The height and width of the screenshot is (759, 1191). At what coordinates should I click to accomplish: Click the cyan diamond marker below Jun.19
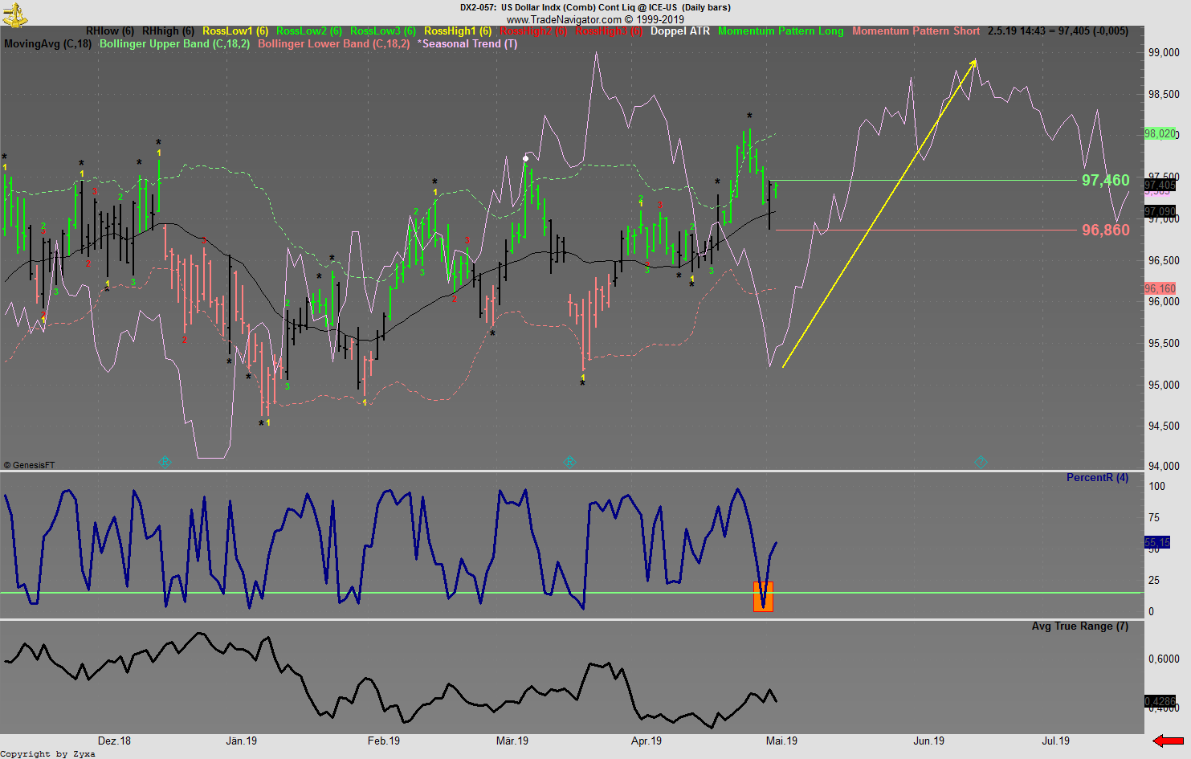pos(981,462)
